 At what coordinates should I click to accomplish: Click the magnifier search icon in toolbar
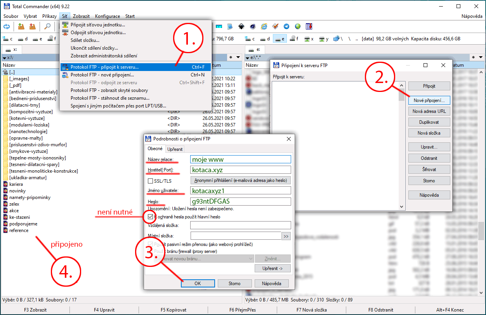[x=47, y=26]
